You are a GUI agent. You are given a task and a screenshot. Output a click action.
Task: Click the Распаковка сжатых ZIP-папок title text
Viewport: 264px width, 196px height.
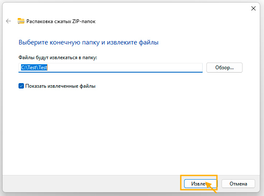coord(61,21)
